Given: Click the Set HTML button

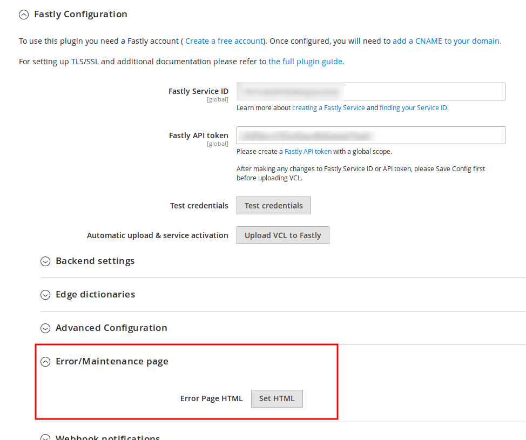Looking at the screenshot, I should (277, 399).
